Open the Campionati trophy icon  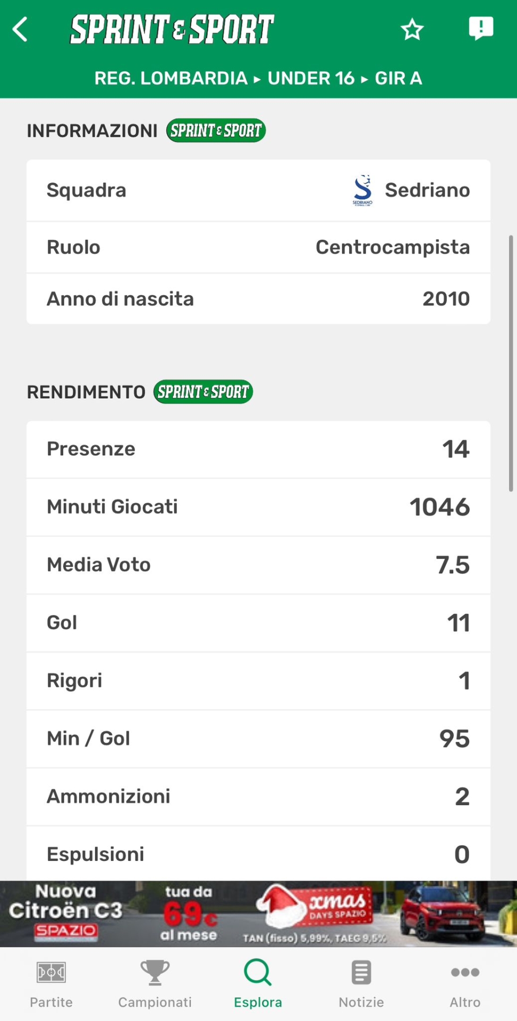click(x=155, y=973)
